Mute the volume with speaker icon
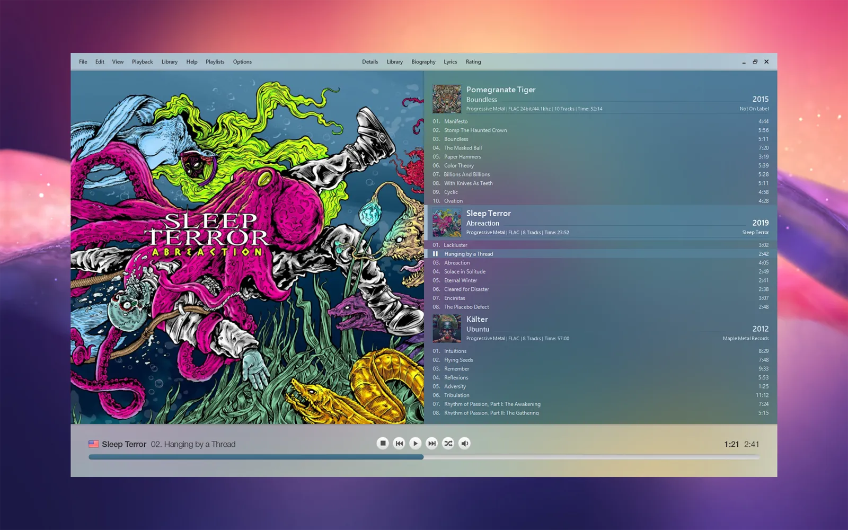The width and height of the screenshot is (848, 530). click(x=465, y=443)
